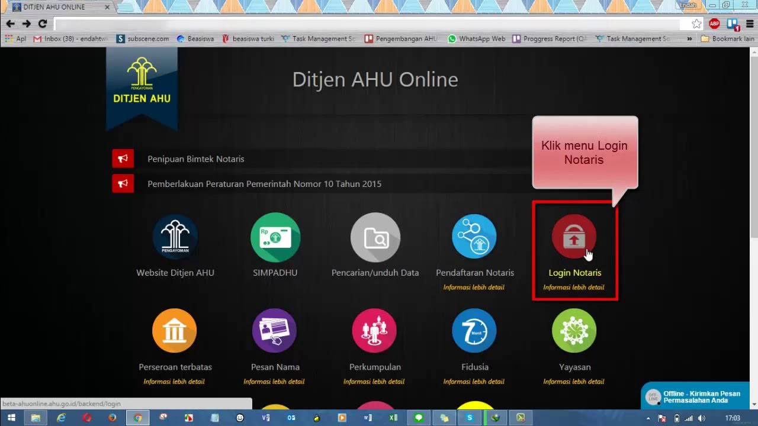The height and width of the screenshot is (426, 758).
Task: Open the Penipuan Bimtek Notaris announcement
Action: pos(195,159)
